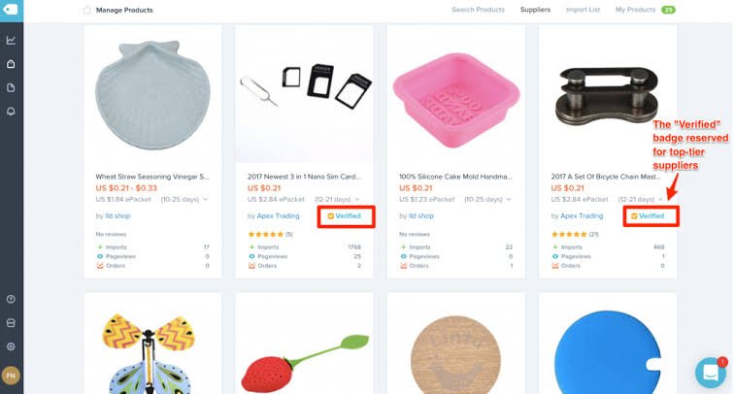Viewport: 734px width, 394px height.
Task: Open the analytics chart icon in sidebar
Action: point(11,40)
